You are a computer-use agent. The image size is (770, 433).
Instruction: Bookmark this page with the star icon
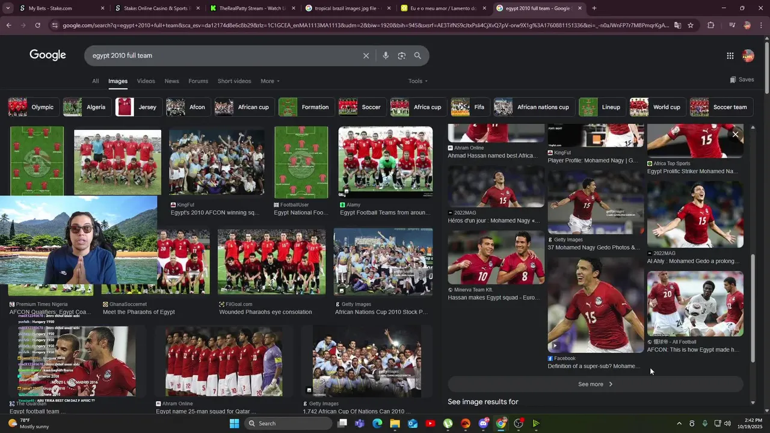(x=691, y=25)
